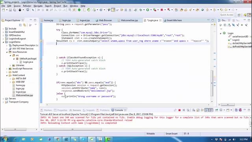Maximize the editor area icon
The height and width of the screenshot is (142, 252).
click(x=213, y=20)
